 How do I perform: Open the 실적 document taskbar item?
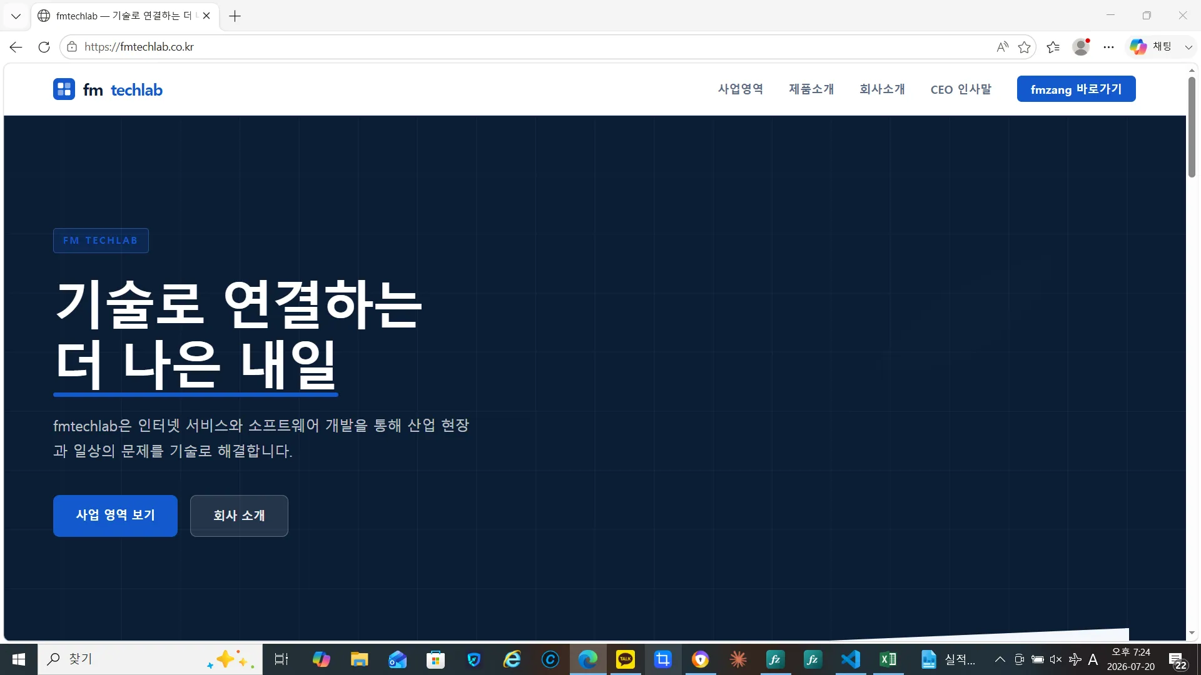tap(948, 659)
